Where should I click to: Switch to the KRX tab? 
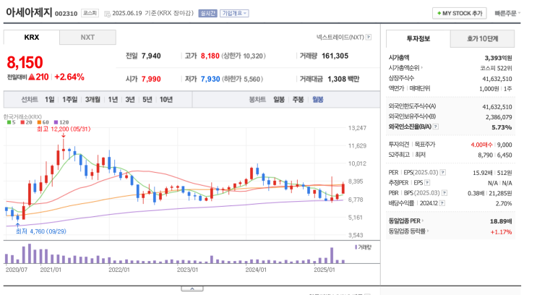tap(32, 38)
